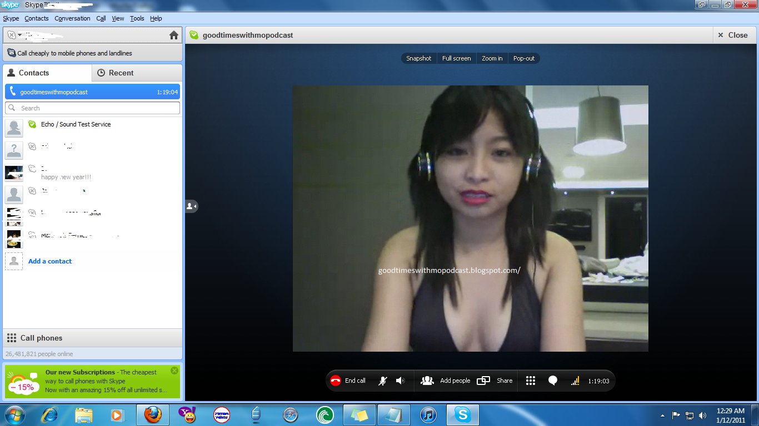Show the instant message chat bubble
The width and height of the screenshot is (759, 426).
click(553, 381)
